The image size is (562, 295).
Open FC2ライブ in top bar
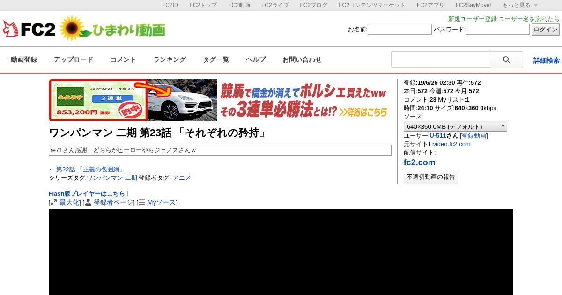tap(275, 5)
